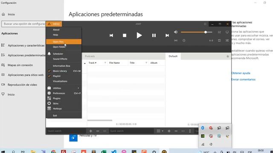The image size is (273, 153).
Task: Skip to next track
Action: [167, 35]
